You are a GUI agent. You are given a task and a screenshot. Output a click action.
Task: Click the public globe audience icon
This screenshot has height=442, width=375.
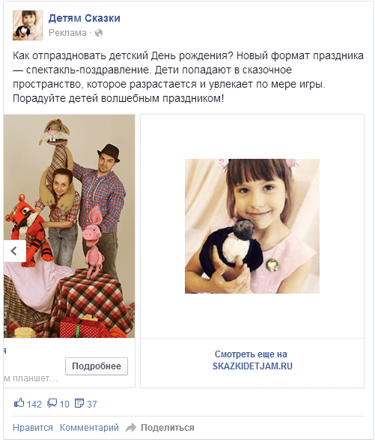(x=99, y=33)
